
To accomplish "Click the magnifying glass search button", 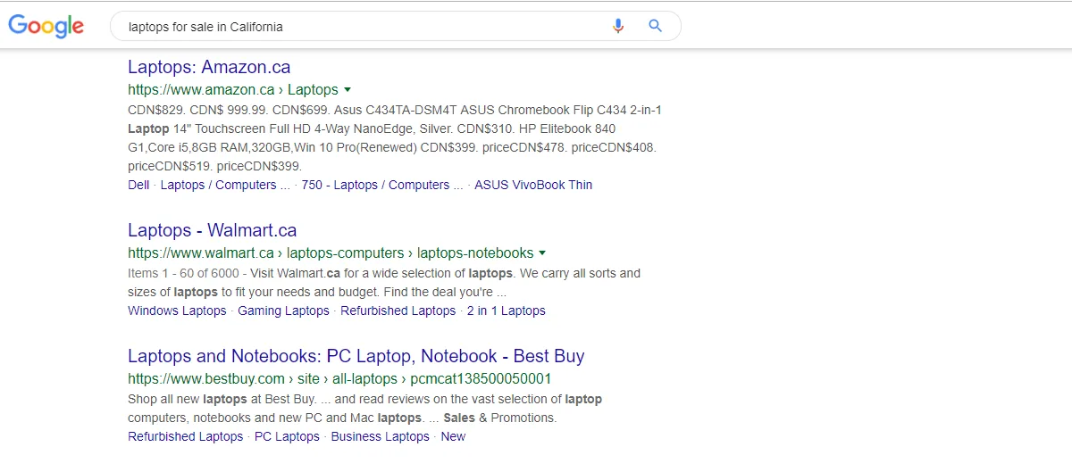I will [656, 26].
